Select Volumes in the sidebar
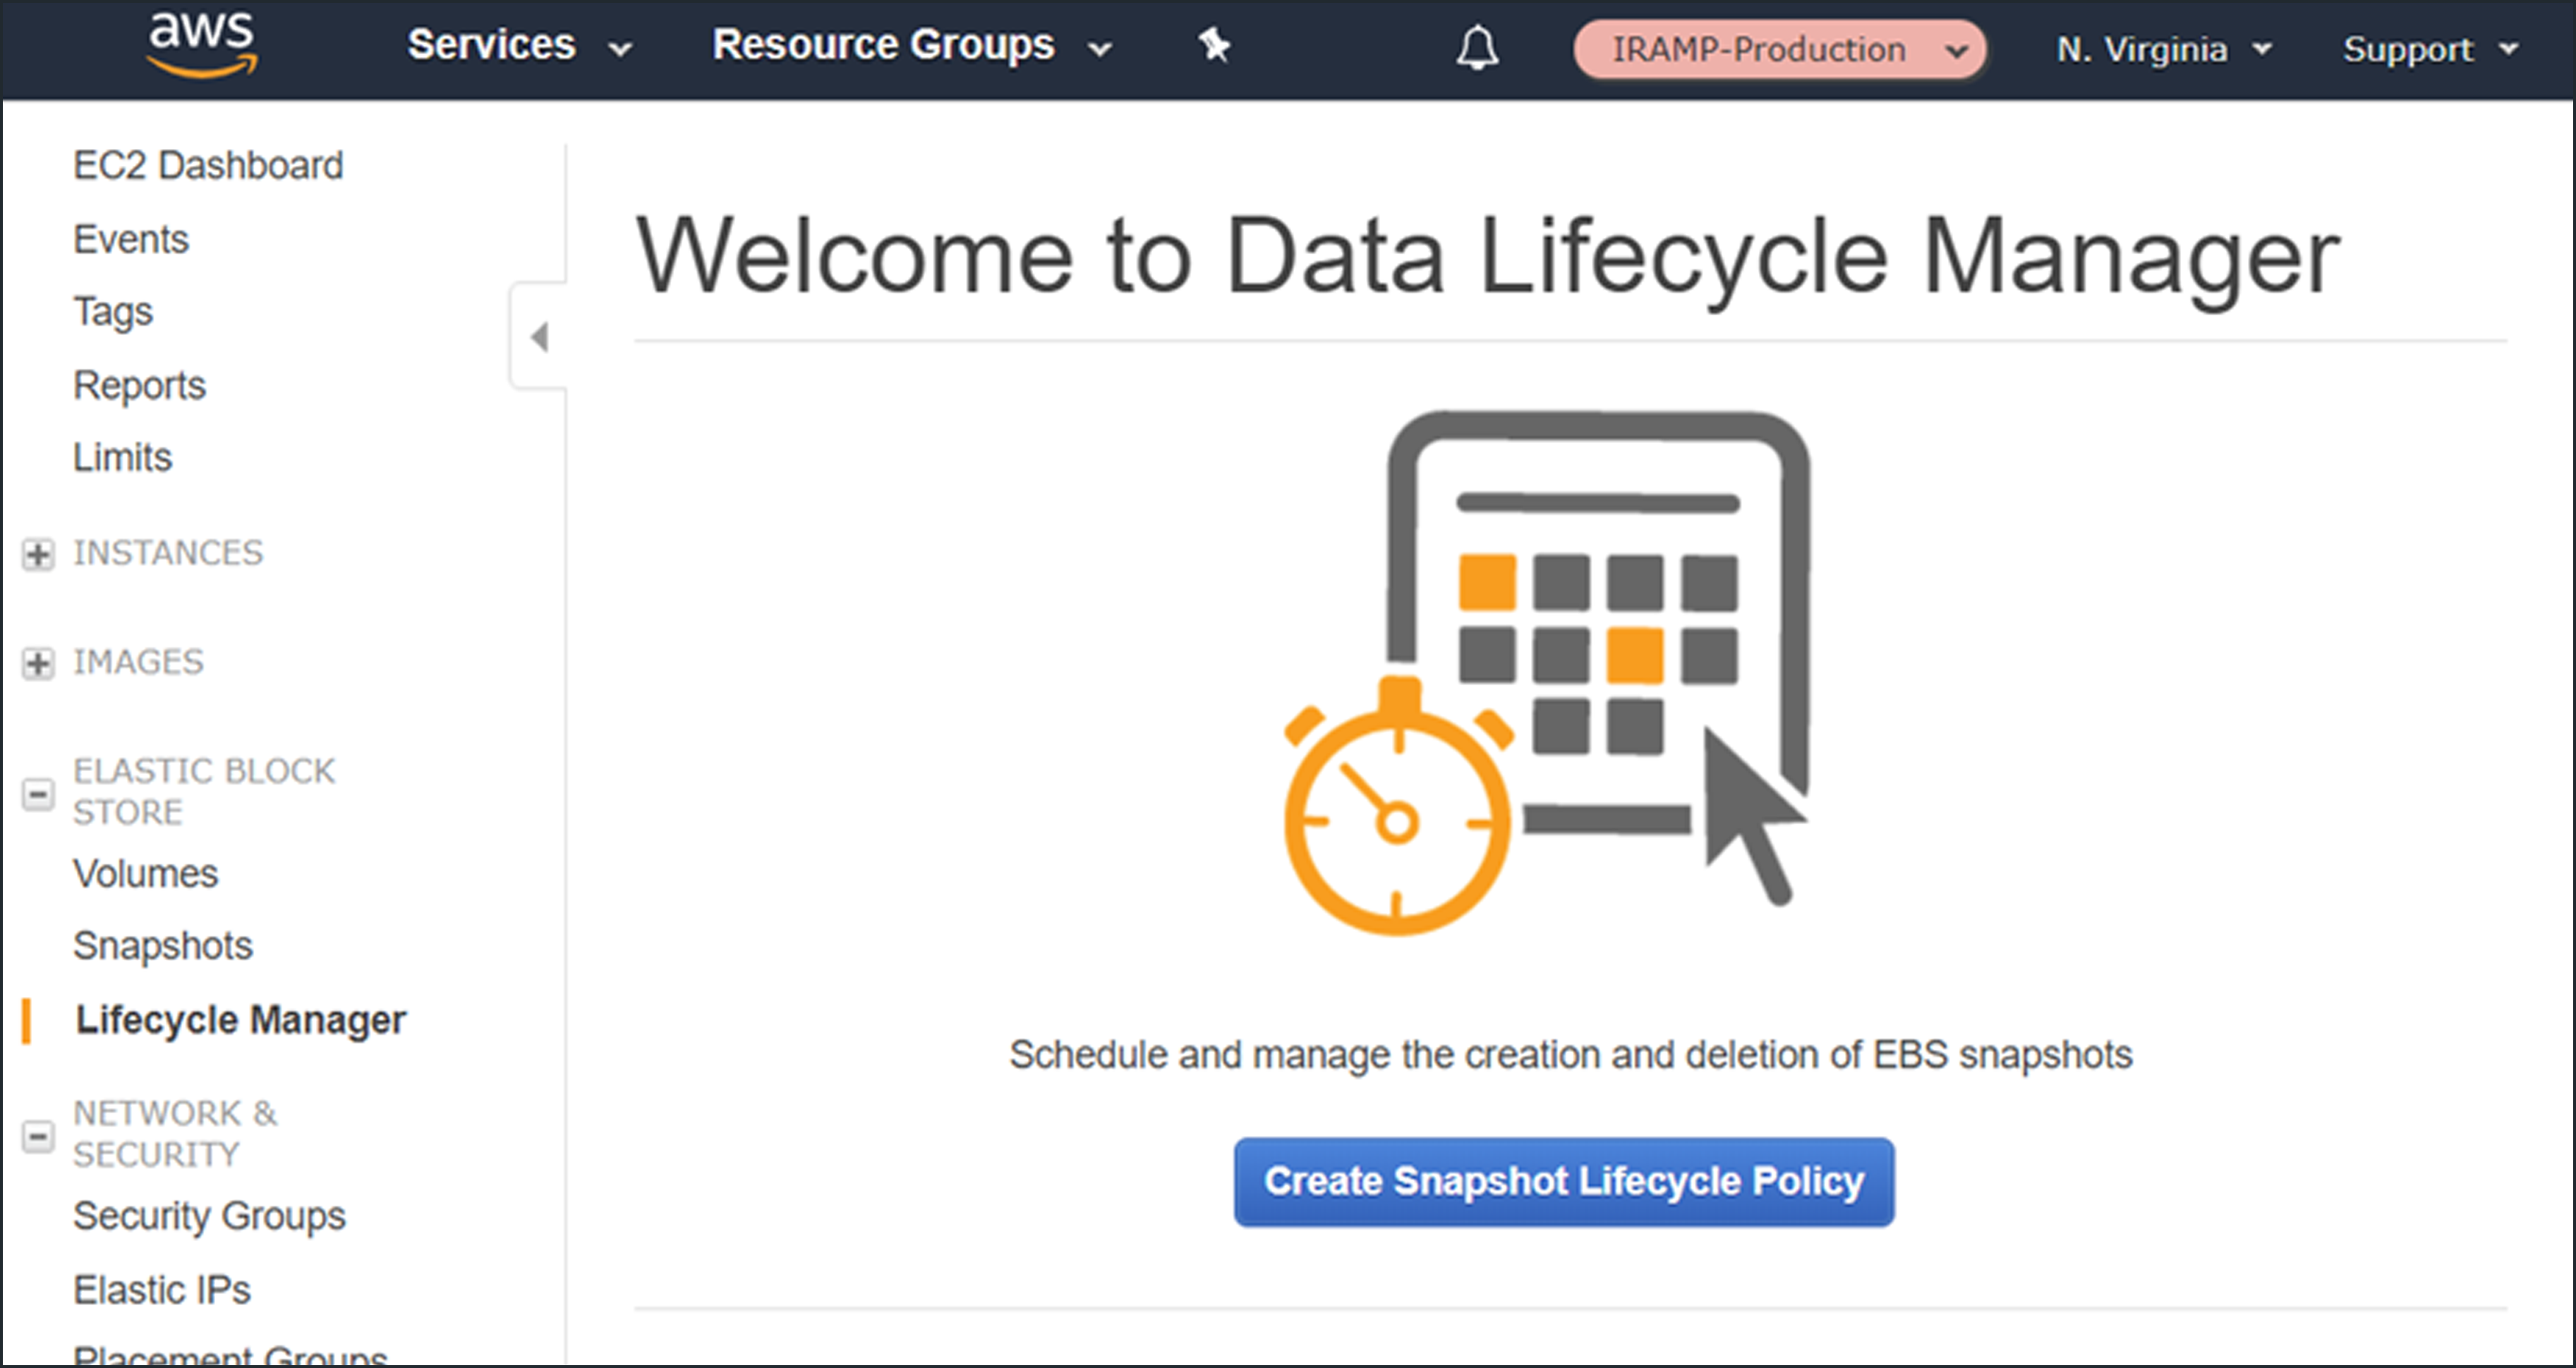Image resolution: width=2576 pixels, height=1368 pixels. (146, 874)
